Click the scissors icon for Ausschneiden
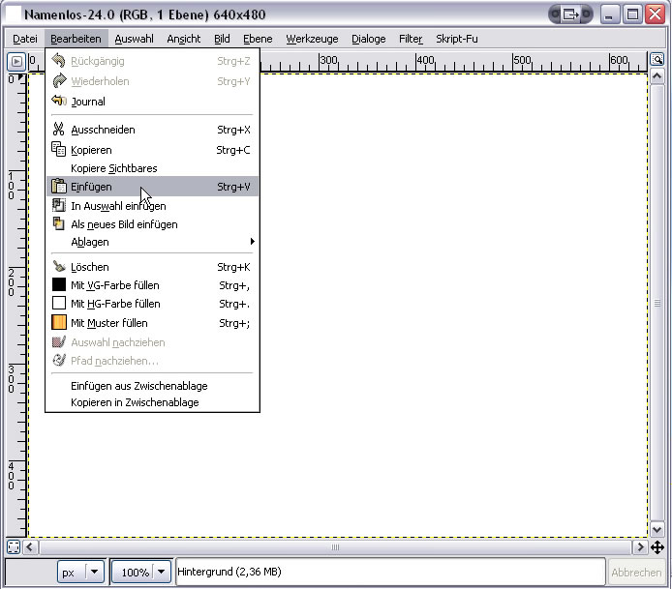The height and width of the screenshot is (589, 672). (58, 130)
